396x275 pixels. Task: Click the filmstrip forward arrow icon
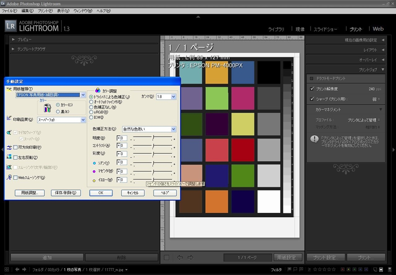24,270
